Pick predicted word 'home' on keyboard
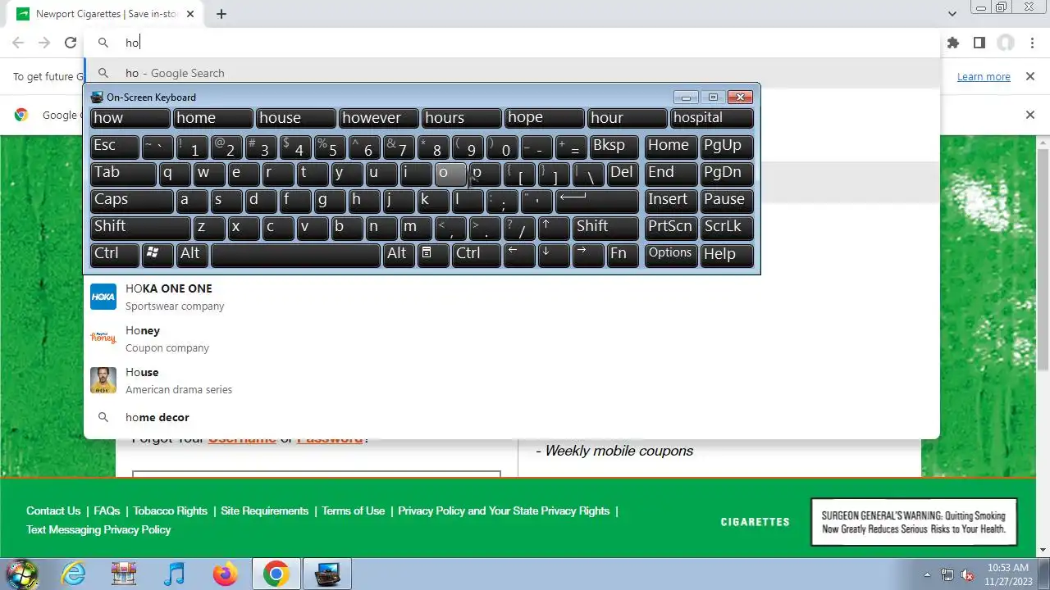Screen dimensions: 1050x590 click(x=212, y=118)
